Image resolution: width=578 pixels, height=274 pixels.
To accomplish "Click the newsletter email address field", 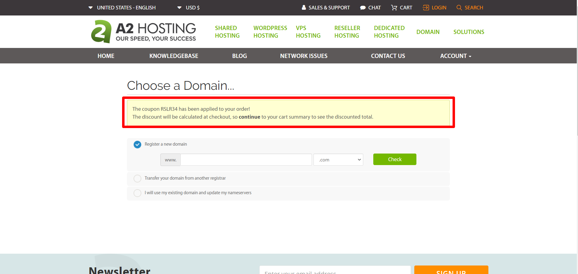I will click(x=335, y=271).
